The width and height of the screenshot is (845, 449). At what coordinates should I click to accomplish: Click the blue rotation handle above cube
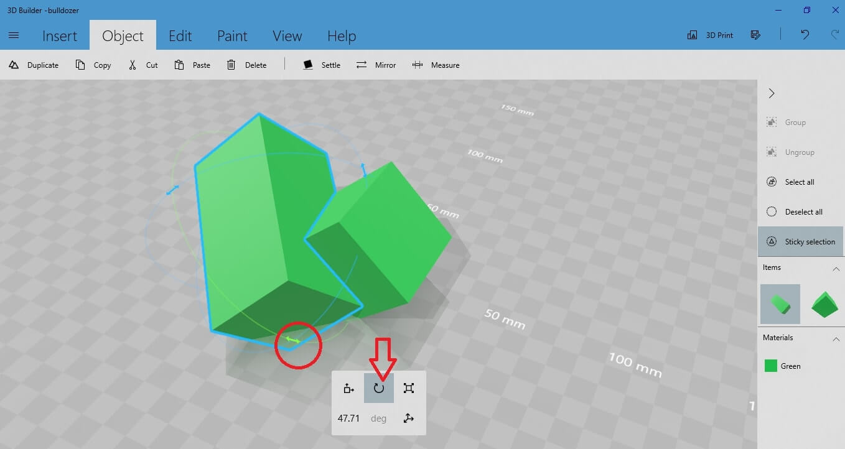click(x=364, y=170)
